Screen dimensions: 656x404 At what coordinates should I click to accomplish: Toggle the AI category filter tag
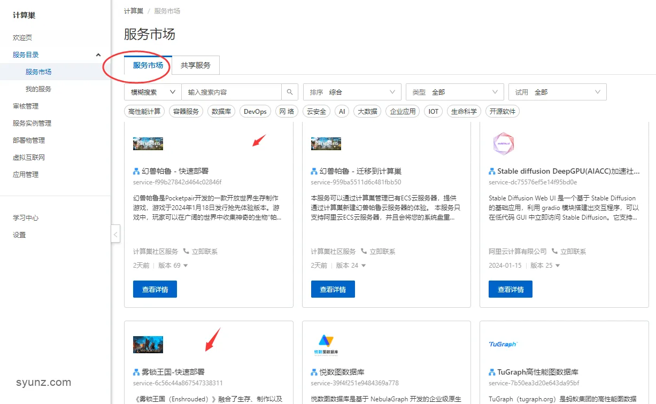(x=341, y=111)
